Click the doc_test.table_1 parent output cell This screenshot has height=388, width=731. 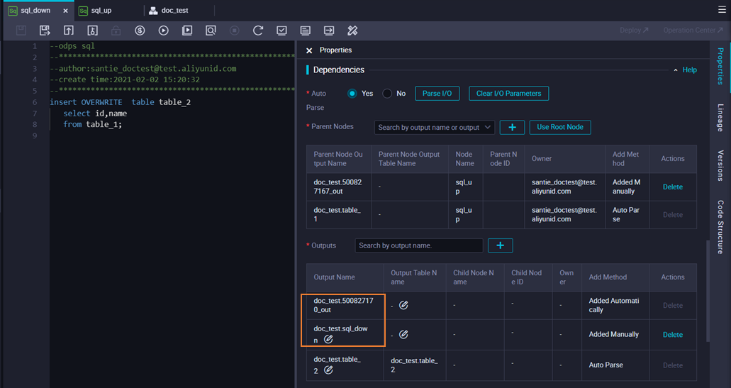pyautogui.click(x=338, y=214)
